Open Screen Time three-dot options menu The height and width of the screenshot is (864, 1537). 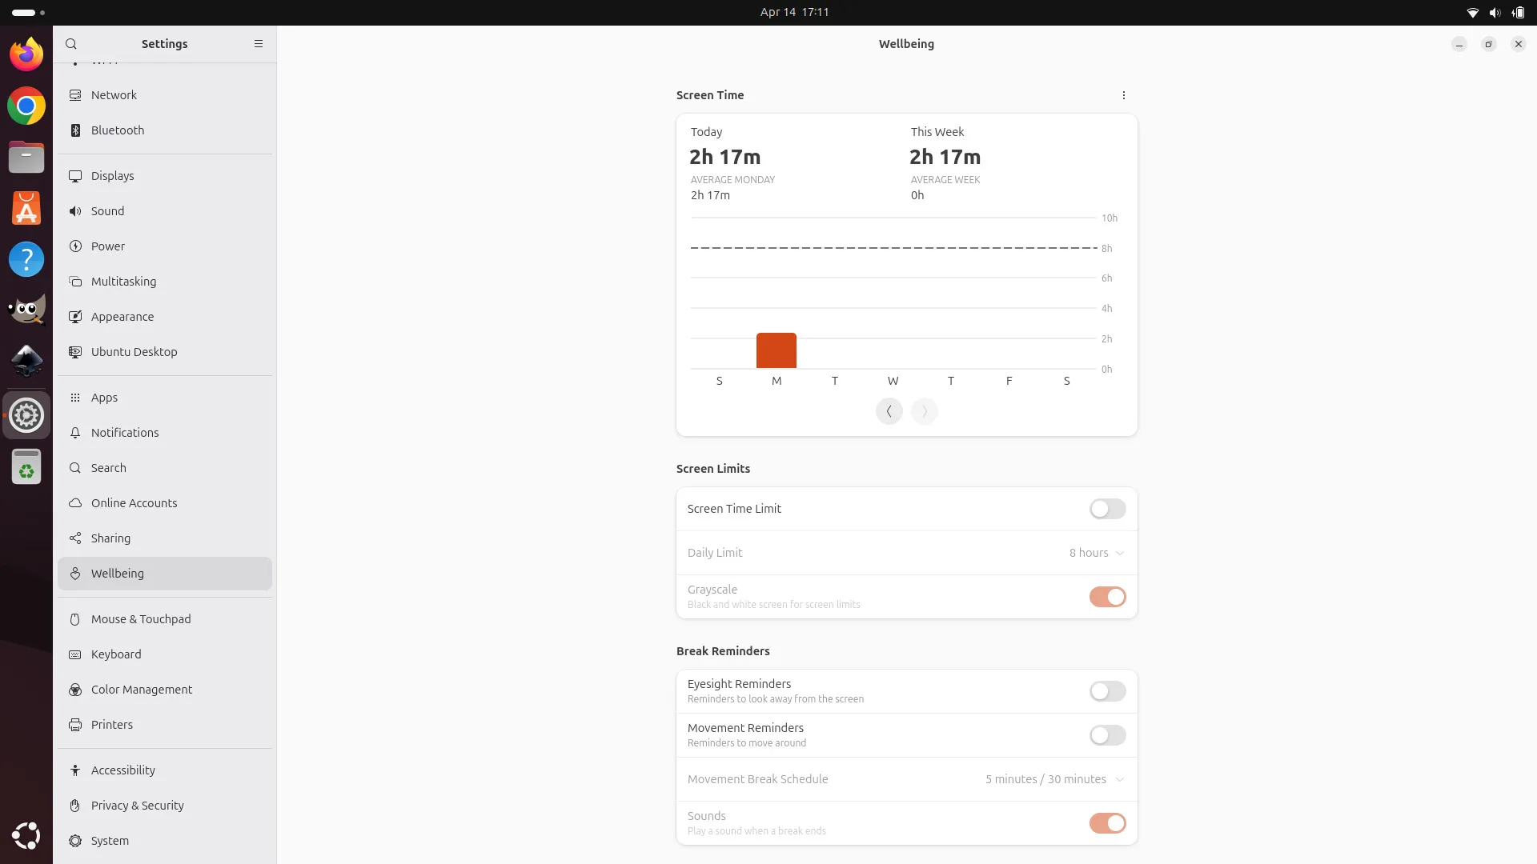(1124, 95)
